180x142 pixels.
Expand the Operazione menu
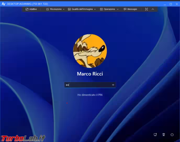click(109, 9)
